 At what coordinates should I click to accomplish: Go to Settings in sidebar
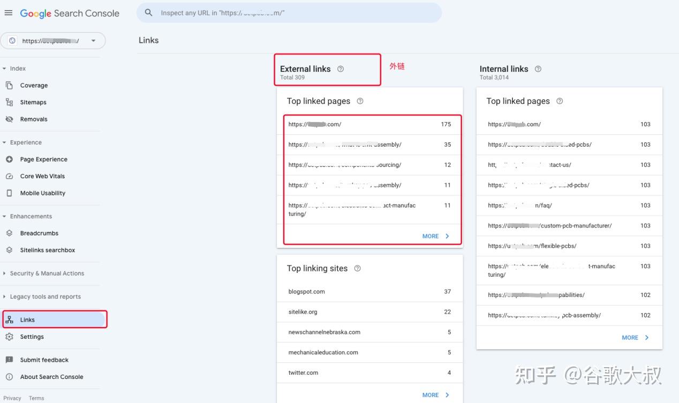[x=32, y=337]
